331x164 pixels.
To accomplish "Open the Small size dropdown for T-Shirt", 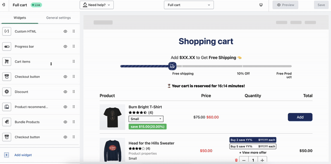I will coord(146,119).
